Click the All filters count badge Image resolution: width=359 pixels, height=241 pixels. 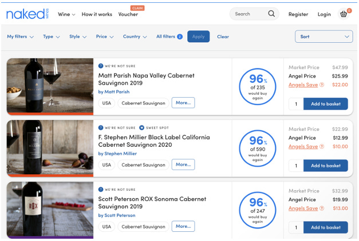pyautogui.click(x=180, y=37)
